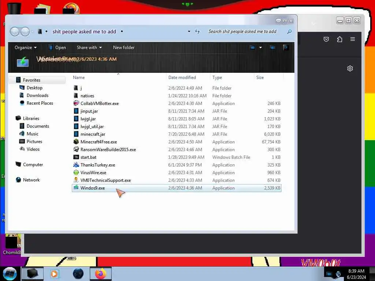The width and height of the screenshot is (375, 281).
Task: Click the Explorer back navigation button
Action: (15, 31)
